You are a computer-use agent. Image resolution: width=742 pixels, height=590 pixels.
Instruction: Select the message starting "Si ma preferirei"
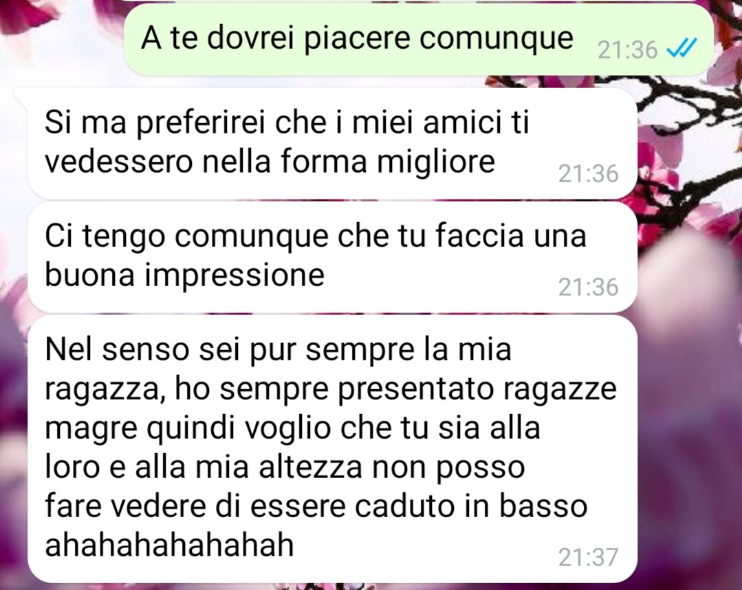[332, 143]
